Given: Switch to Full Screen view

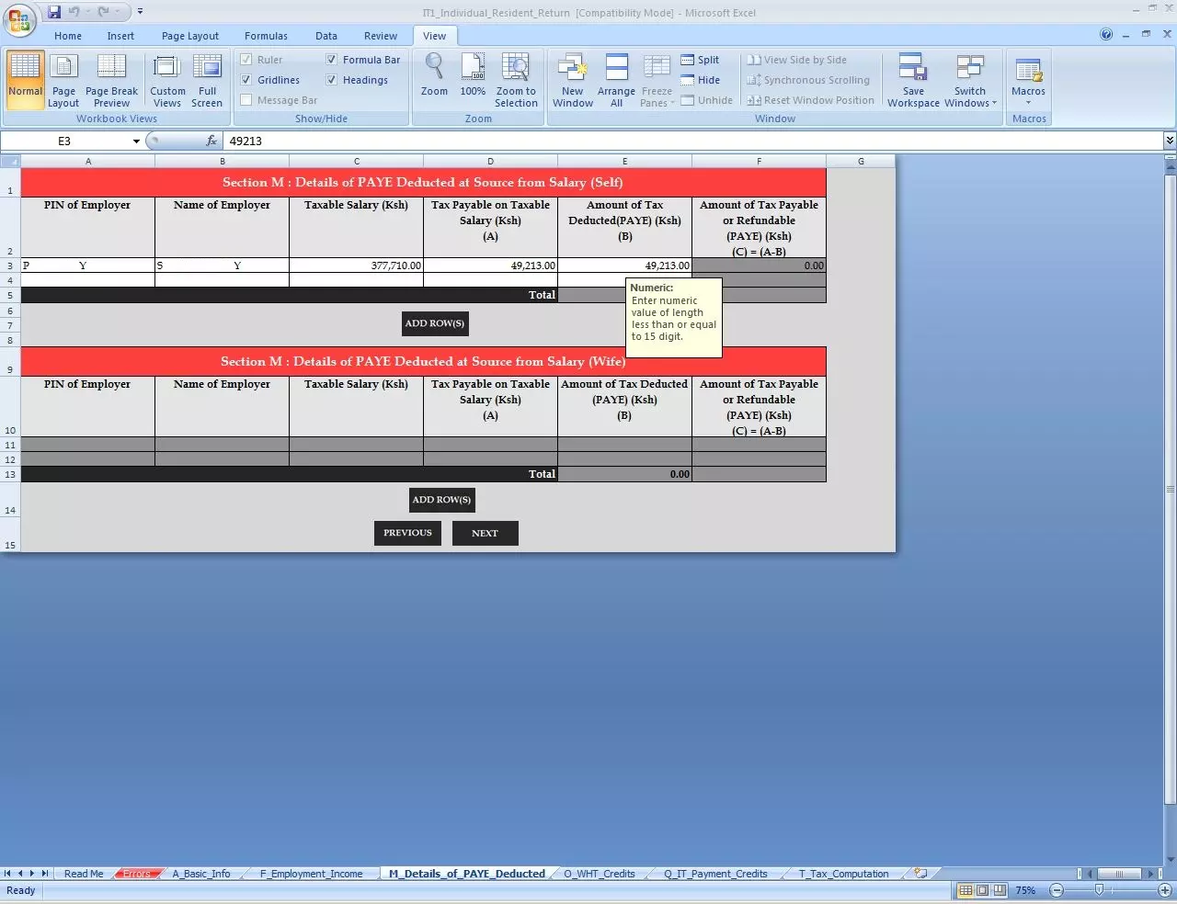Looking at the screenshot, I should 207,81.
